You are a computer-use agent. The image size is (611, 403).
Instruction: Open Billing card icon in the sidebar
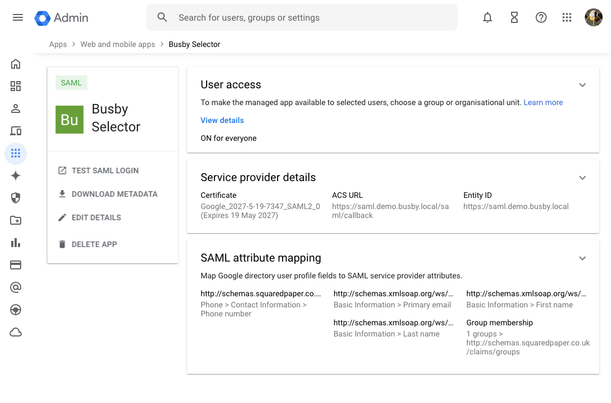(x=16, y=265)
